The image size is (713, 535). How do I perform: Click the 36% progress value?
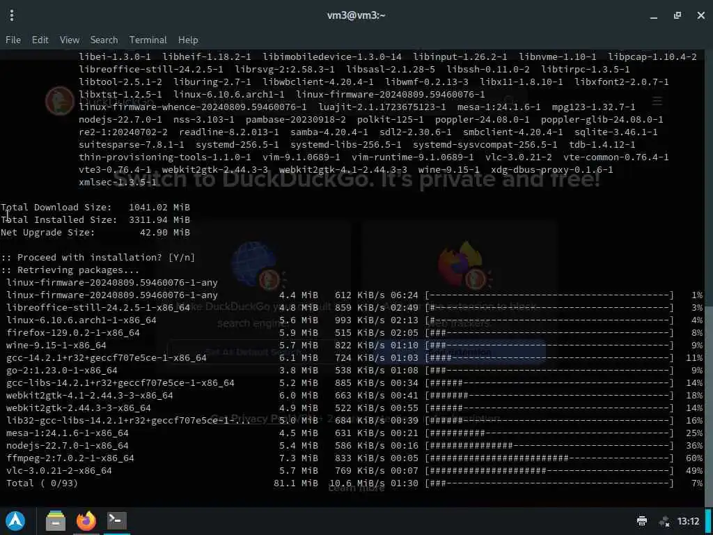[x=694, y=446]
